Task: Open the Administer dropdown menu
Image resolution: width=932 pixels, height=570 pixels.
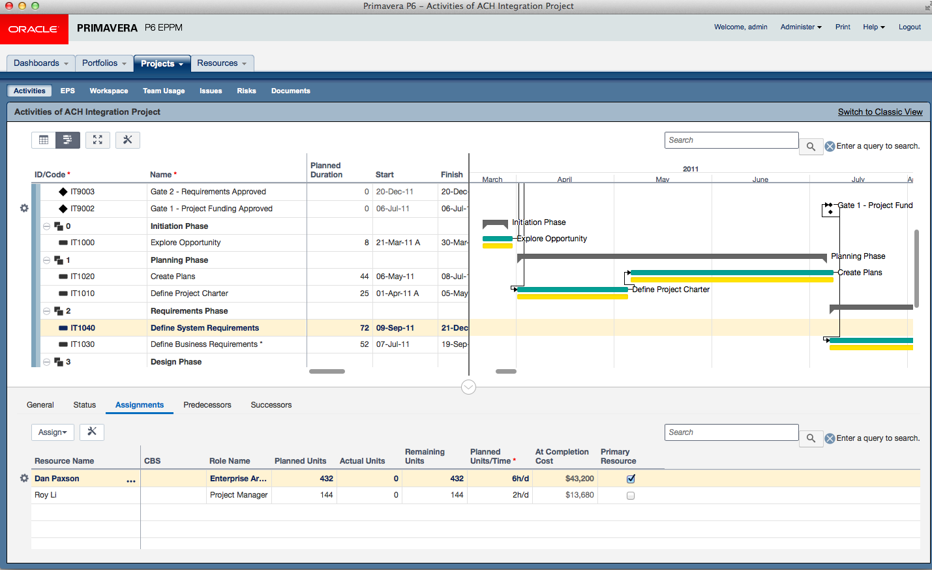Action: click(801, 27)
